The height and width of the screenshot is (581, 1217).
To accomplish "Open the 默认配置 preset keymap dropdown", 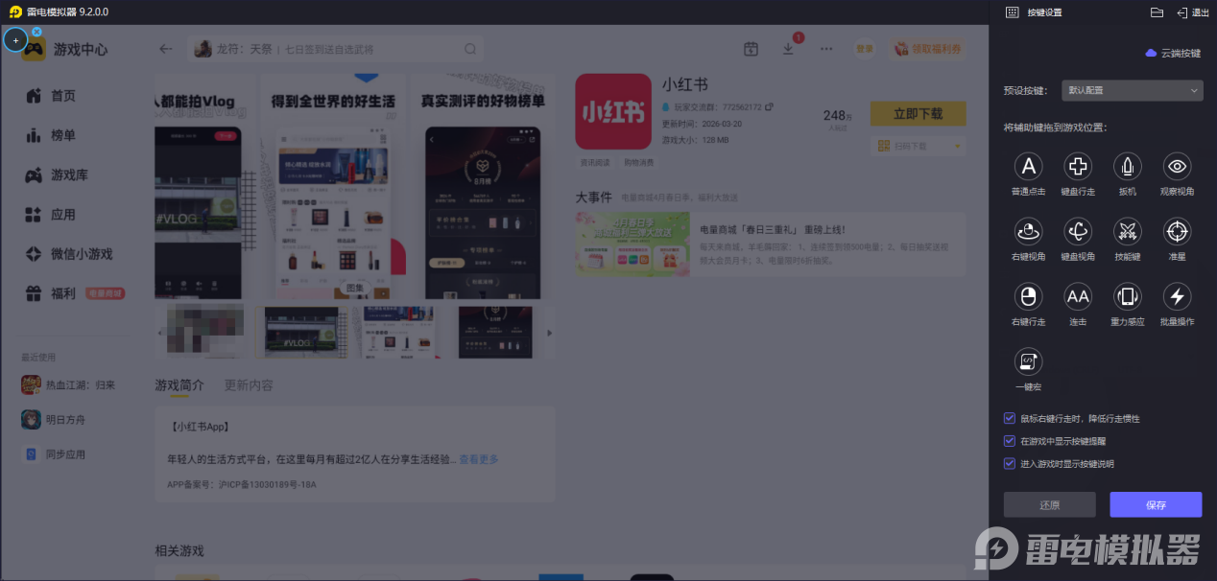I will tap(1132, 91).
